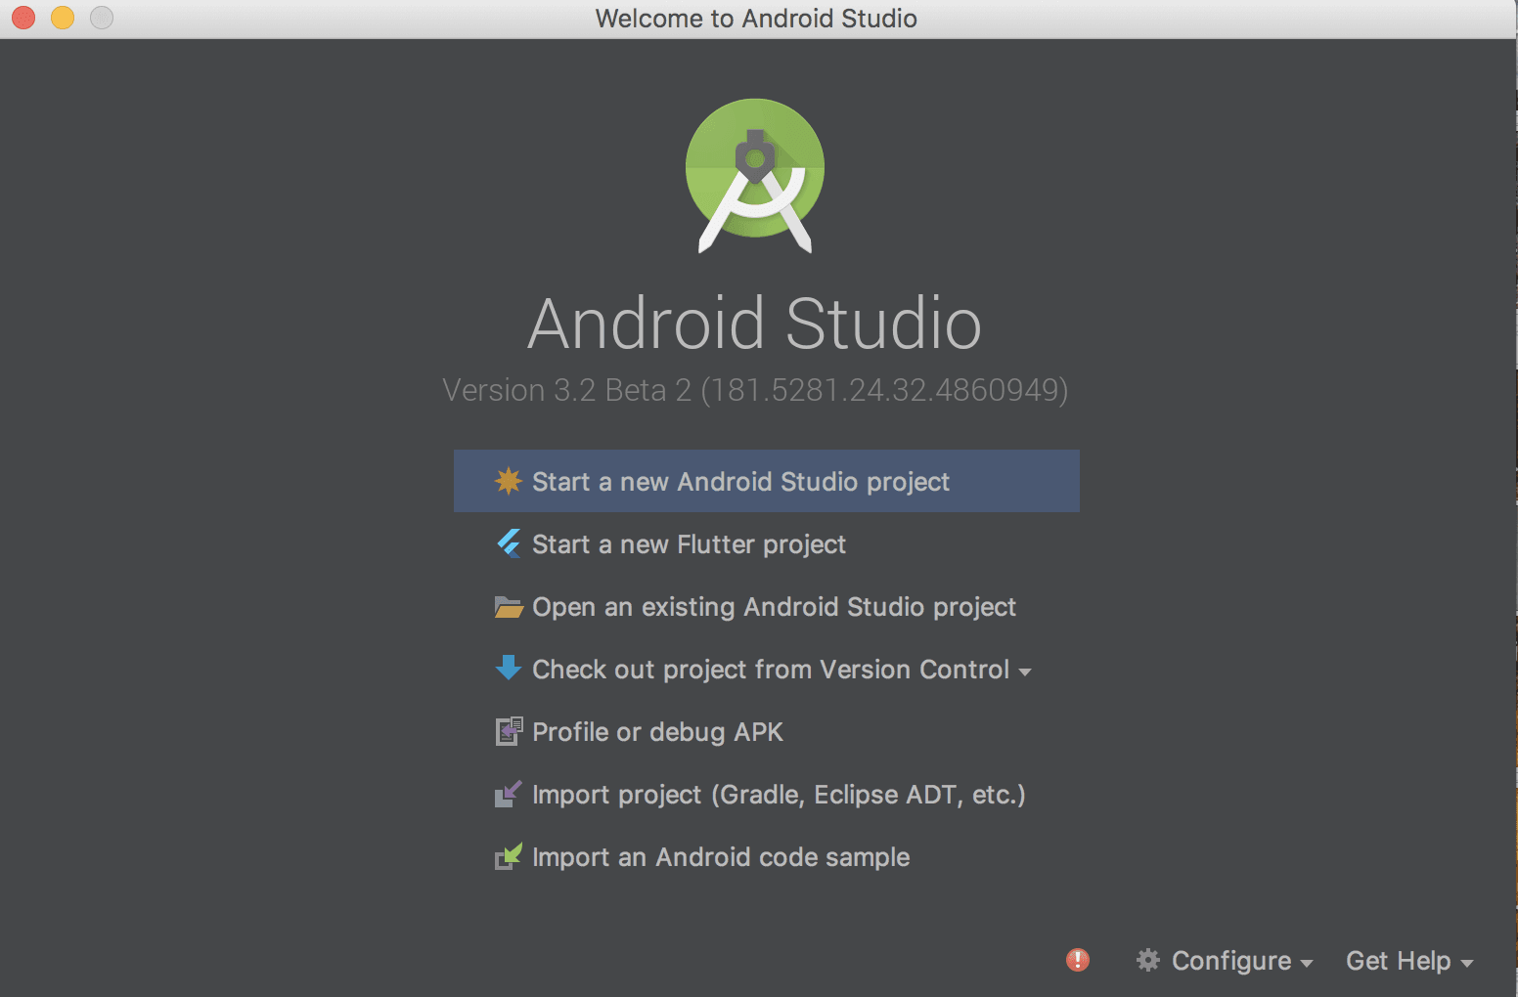Click the arrow next to Get Help

tap(1466, 964)
